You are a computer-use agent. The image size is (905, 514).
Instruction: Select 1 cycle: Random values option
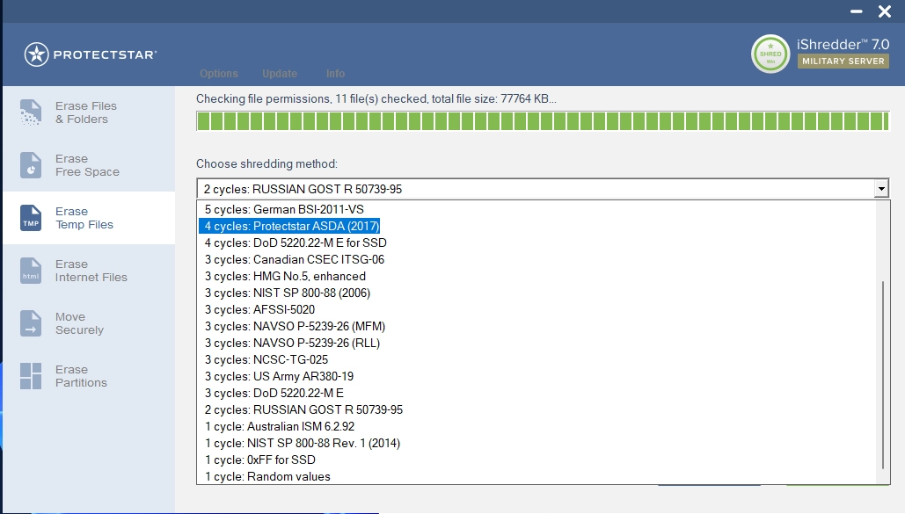tap(267, 476)
